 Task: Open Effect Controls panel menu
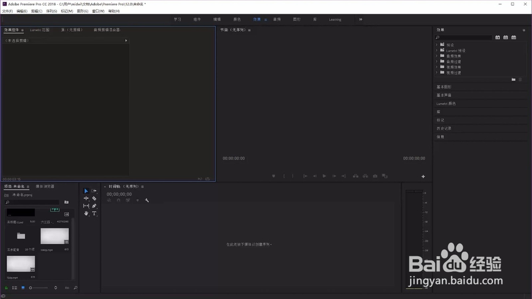tap(22, 30)
